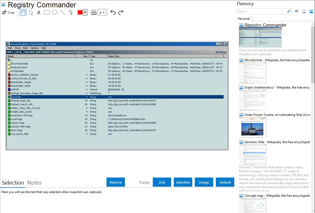Click the Show menu in the Registry Commander snapshot

[x=17, y=48]
